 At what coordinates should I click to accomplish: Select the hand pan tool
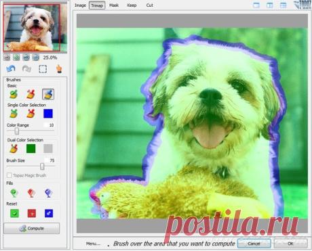[59, 69]
